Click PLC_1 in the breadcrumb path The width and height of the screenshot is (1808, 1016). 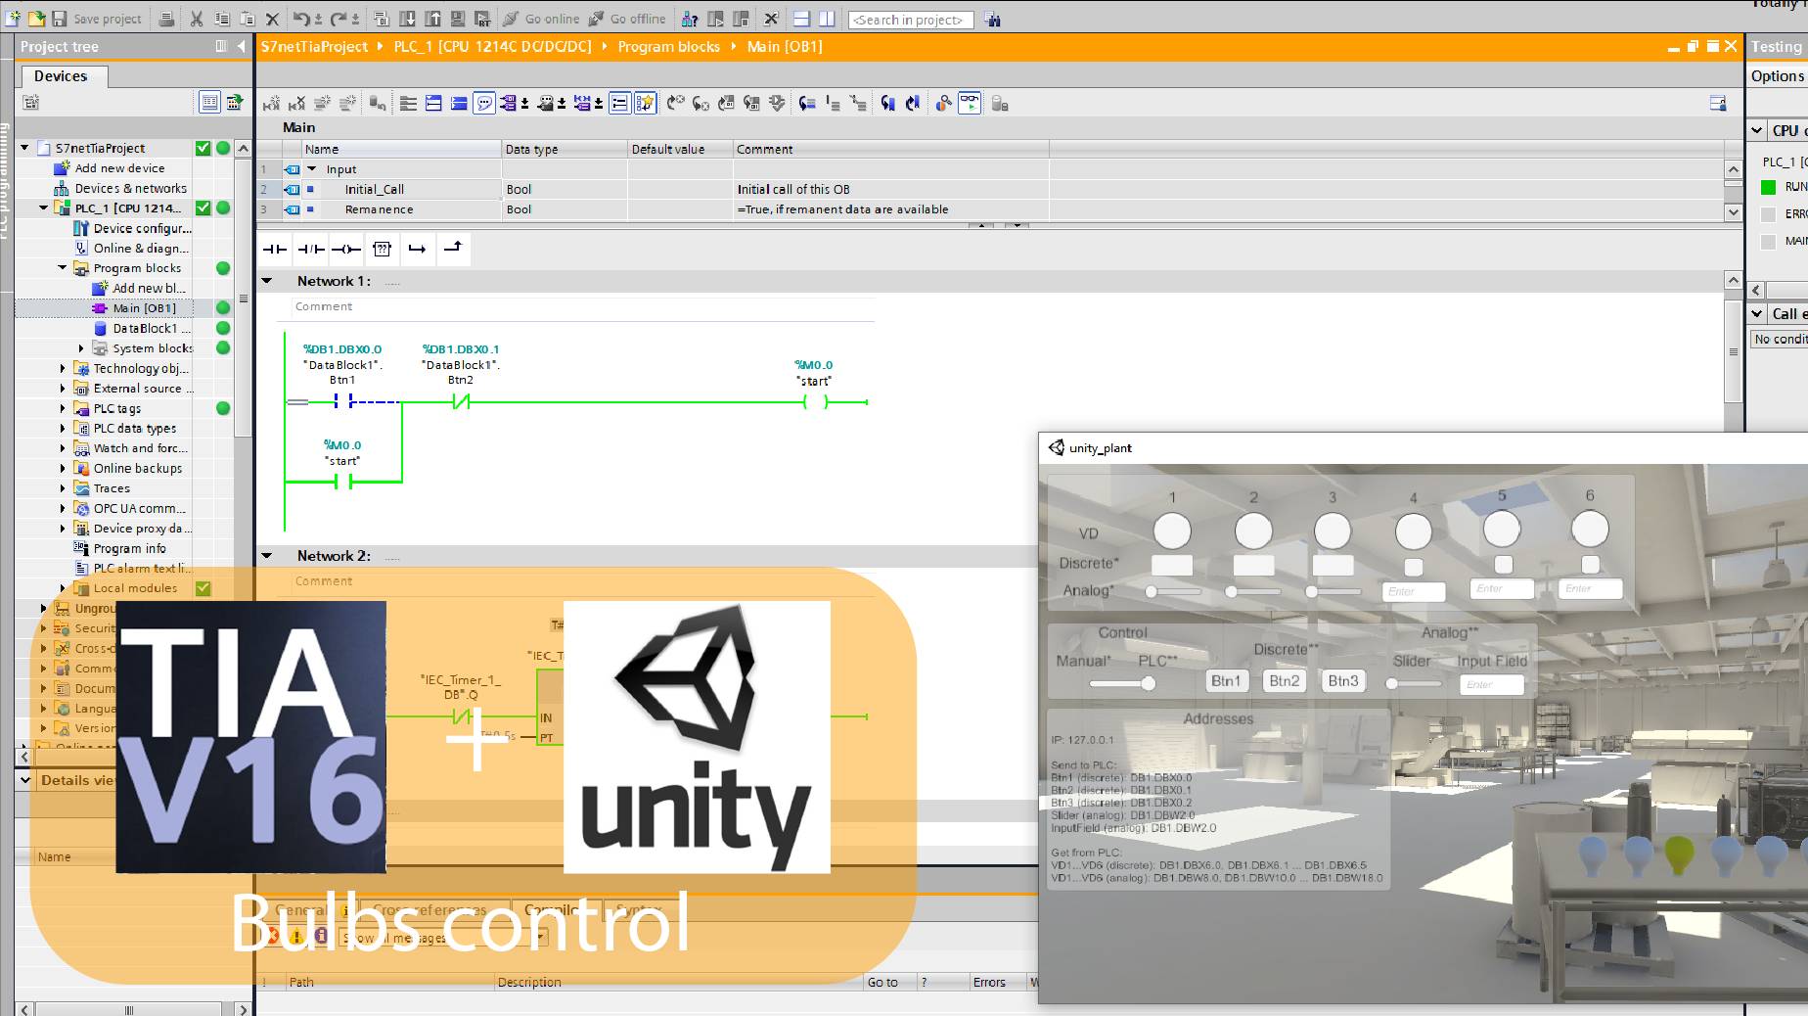[x=492, y=46]
